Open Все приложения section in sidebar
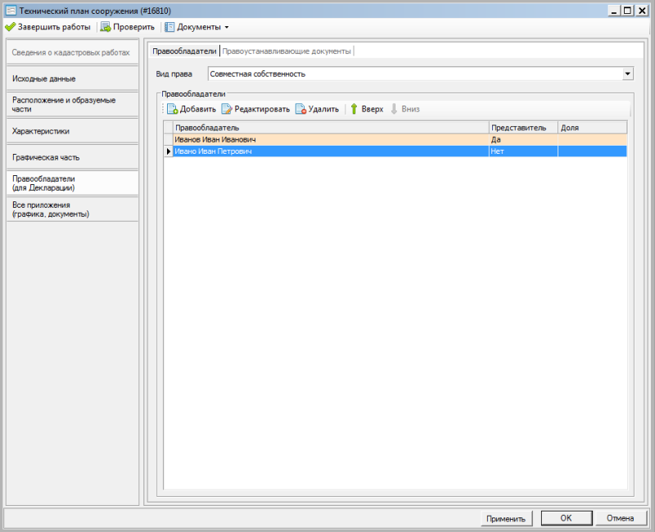The width and height of the screenshot is (655, 532). 71,210
